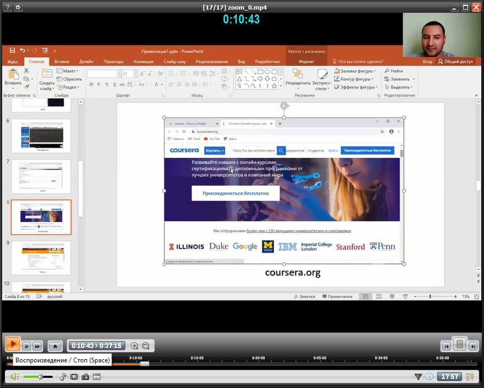Toggle underline with the Ч button

click(x=107, y=84)
